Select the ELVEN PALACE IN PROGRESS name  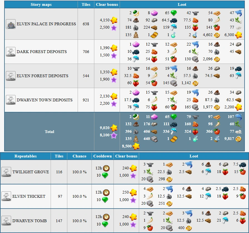pos(46,24)
